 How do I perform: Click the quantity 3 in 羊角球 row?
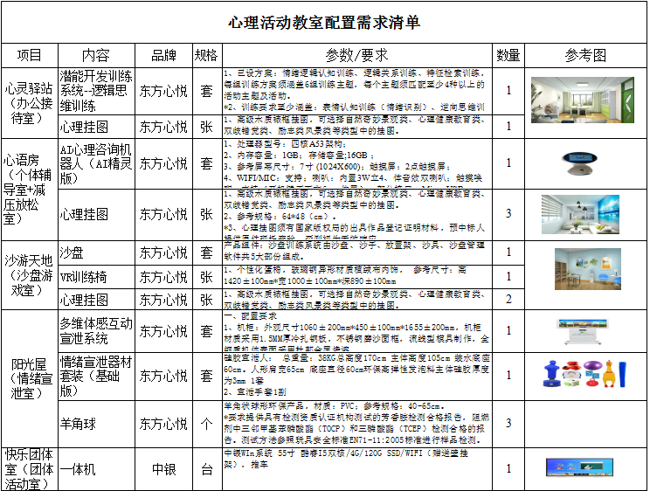pyautogui.click(x=508, y=423)
